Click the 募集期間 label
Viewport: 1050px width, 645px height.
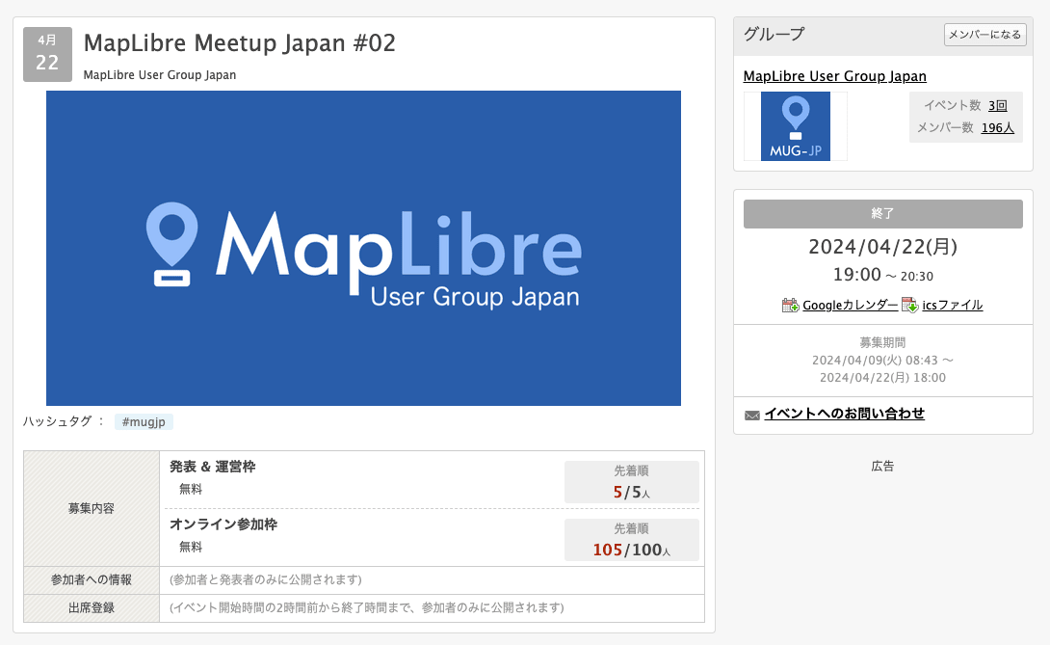882,342
